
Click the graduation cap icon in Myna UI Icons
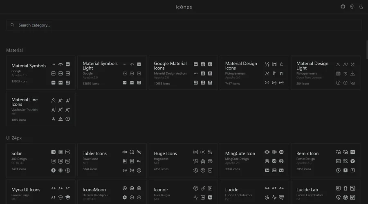click(x=61, y=197)
